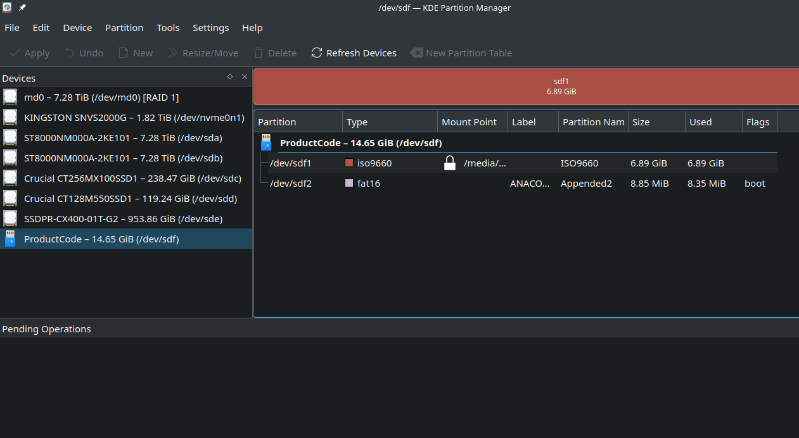Viewport: 799px width, 438px height.
Task: Click the ISO9660 partition name cell
Action: [579, 163]
